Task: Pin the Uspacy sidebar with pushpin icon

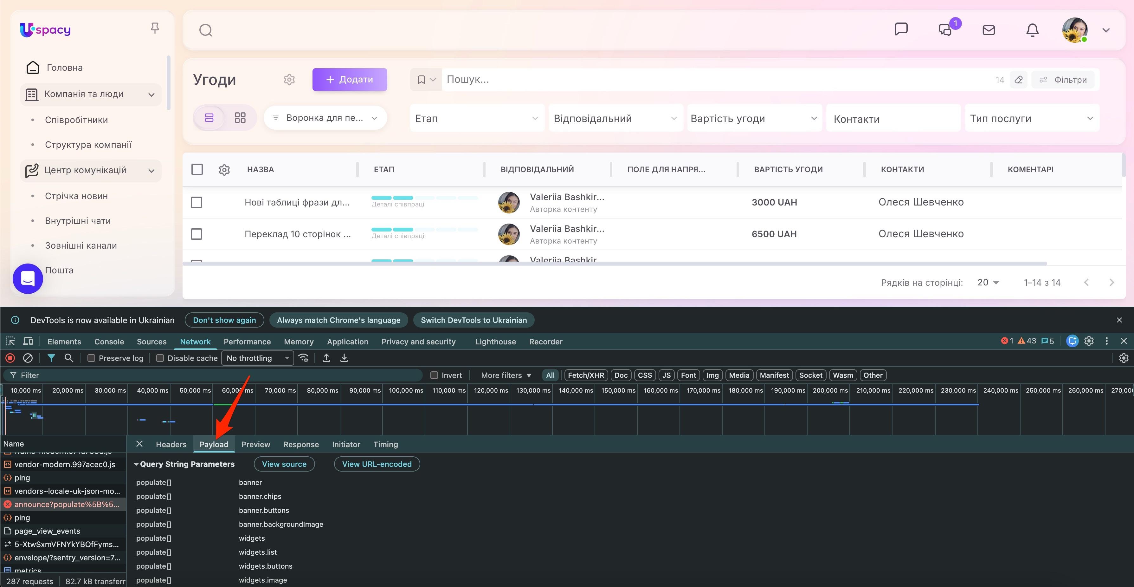Action: tap(155, 29)
